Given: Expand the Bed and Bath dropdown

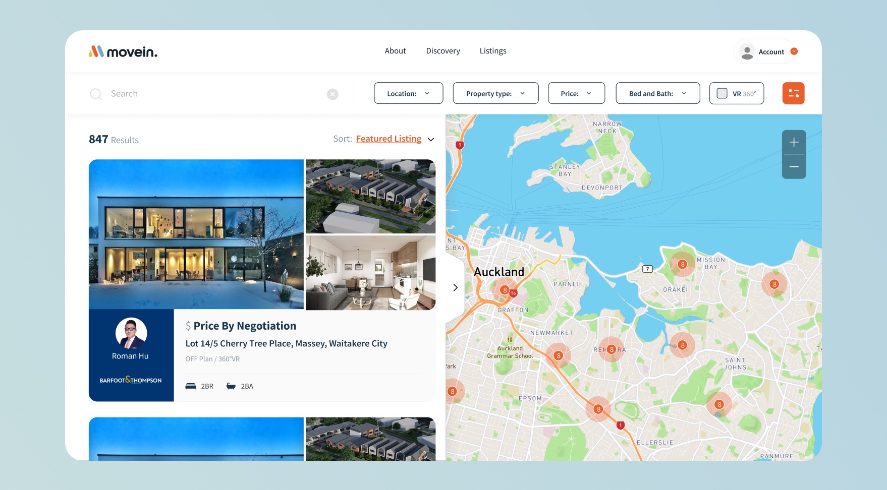Looking at the screenshot, I should pos(658,93).
